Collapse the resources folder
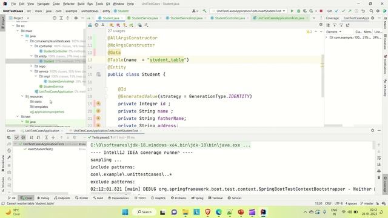Screen dimensions: 388x218 point(22,96)
